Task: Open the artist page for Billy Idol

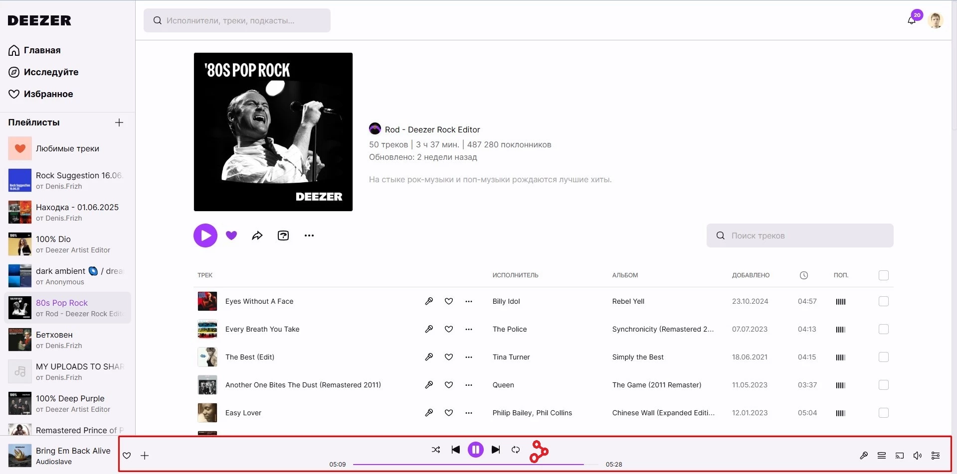Action: (506, 301)
